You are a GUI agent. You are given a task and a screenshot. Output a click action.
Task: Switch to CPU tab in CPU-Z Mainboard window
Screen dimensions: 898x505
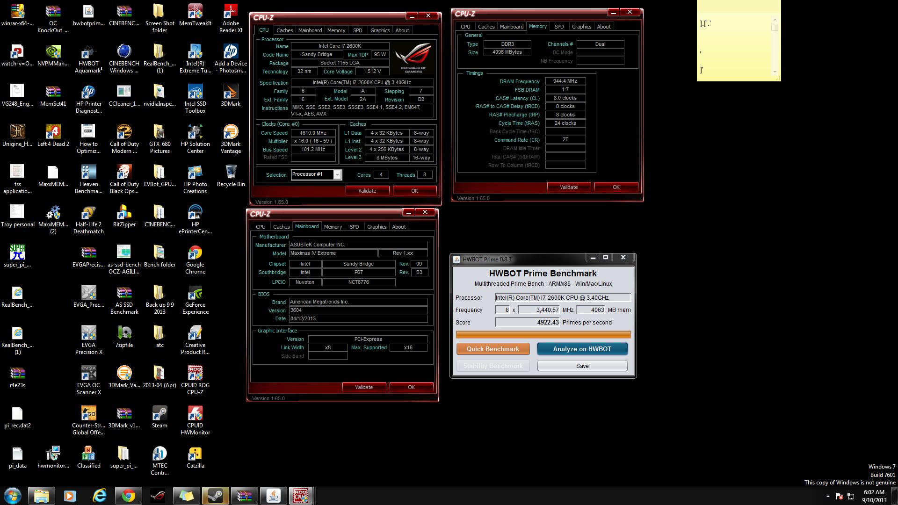261,227
